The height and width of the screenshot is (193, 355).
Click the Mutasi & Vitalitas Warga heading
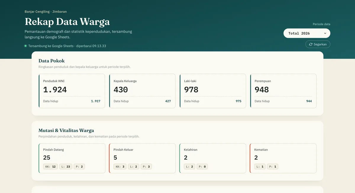66,130
